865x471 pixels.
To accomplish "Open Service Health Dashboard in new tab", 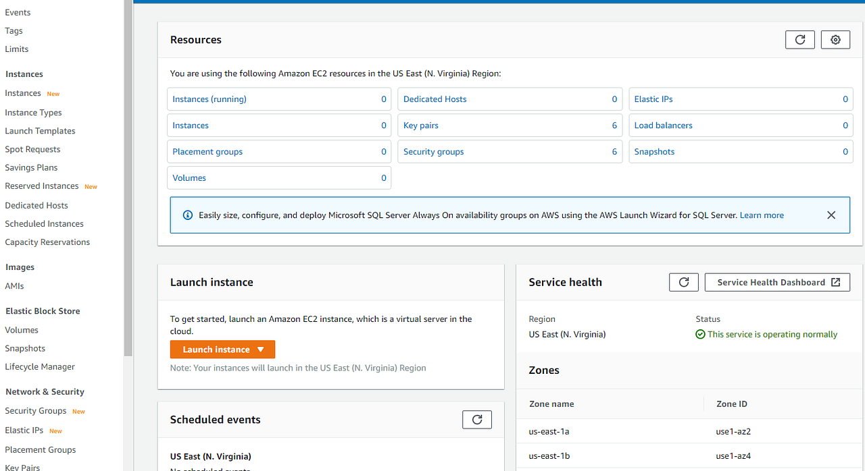I will (776, 282).
